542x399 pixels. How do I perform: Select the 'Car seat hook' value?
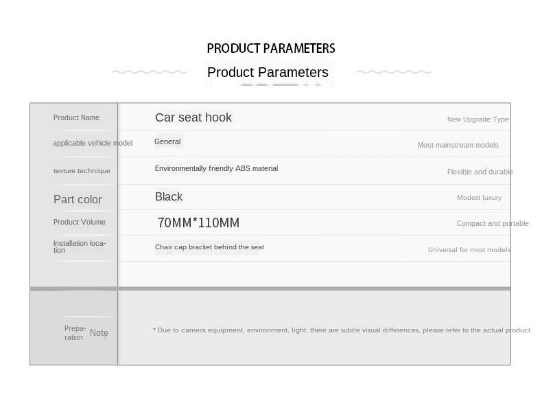[193, 117]
